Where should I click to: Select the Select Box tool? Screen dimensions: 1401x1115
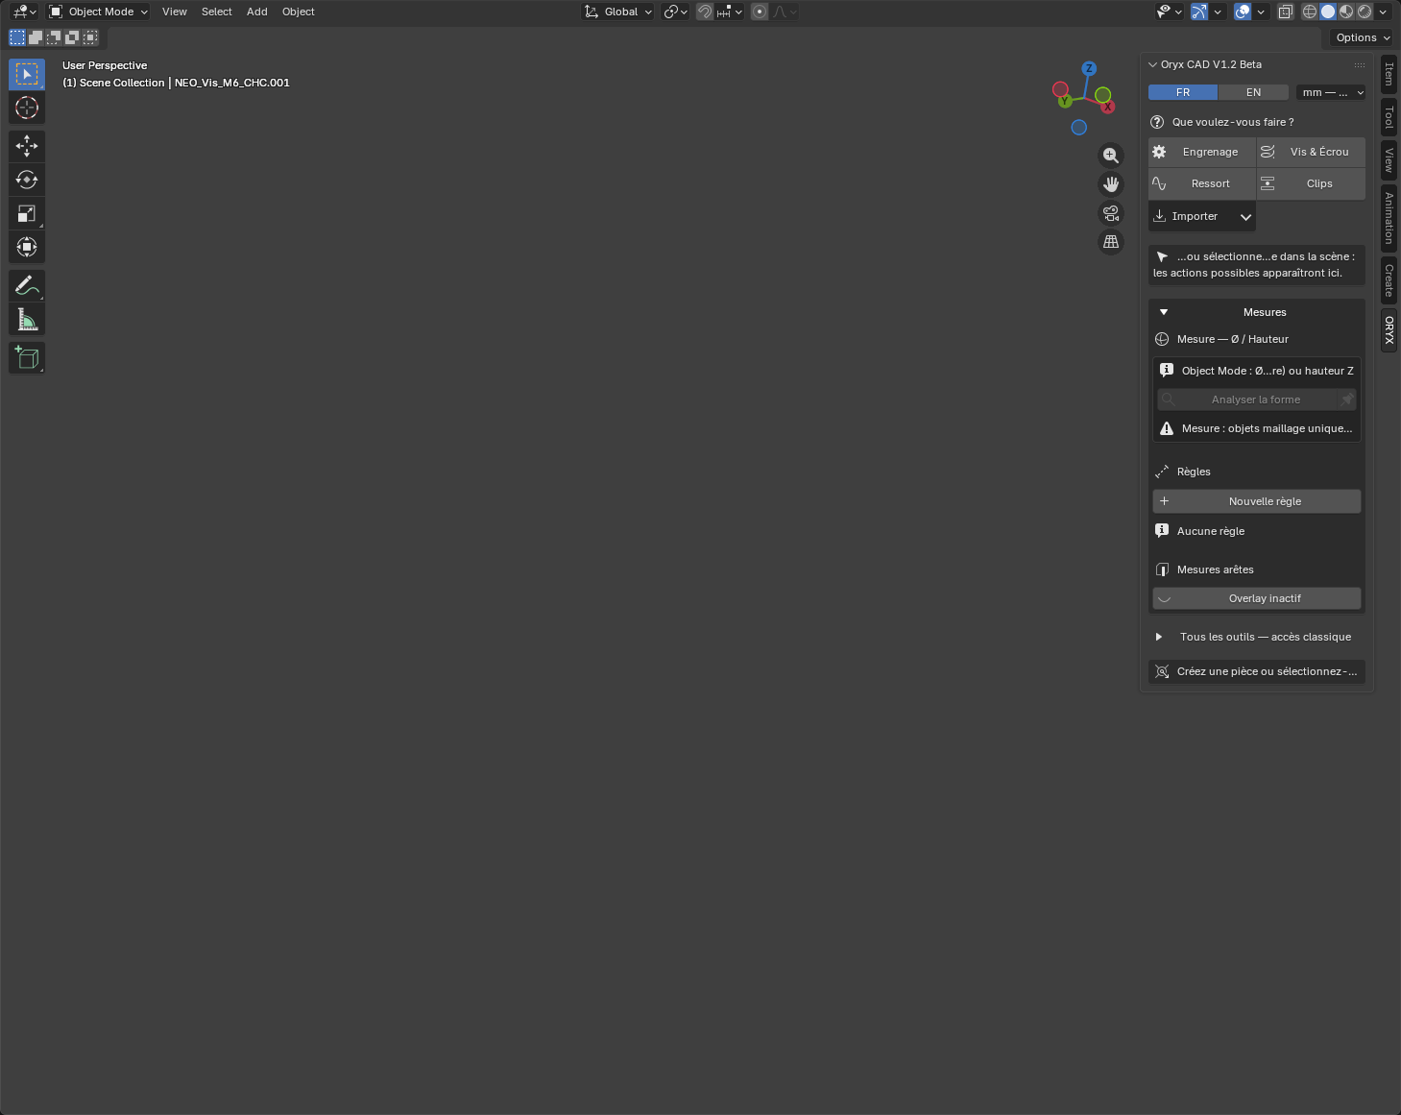tap(27, 74)
